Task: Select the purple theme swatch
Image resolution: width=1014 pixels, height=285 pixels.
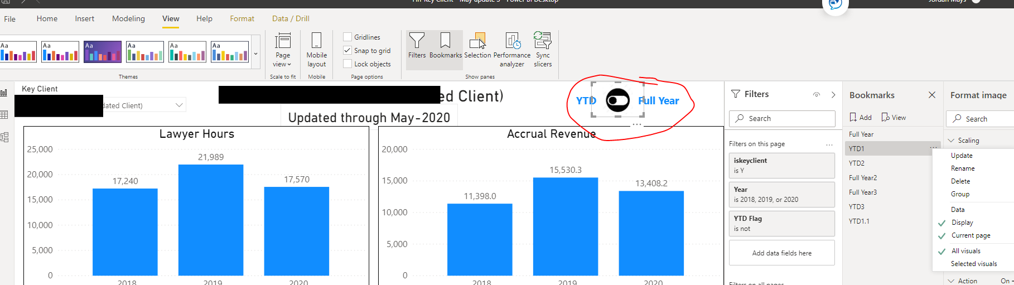Action: point(103,52)
